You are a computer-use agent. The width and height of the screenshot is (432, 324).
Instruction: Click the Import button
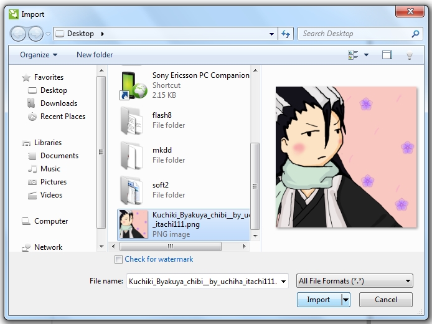tap(319, 300)
